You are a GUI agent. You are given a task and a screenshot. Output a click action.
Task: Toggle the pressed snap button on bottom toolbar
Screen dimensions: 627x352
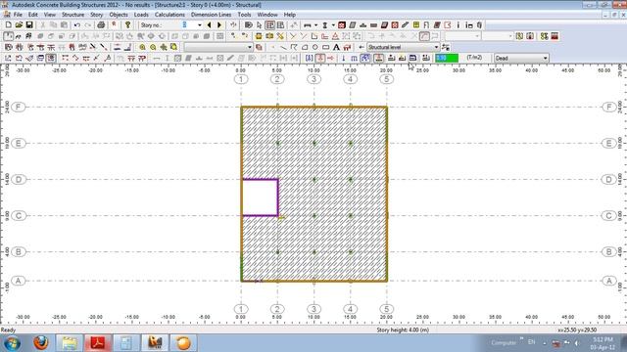coord(51,59)
